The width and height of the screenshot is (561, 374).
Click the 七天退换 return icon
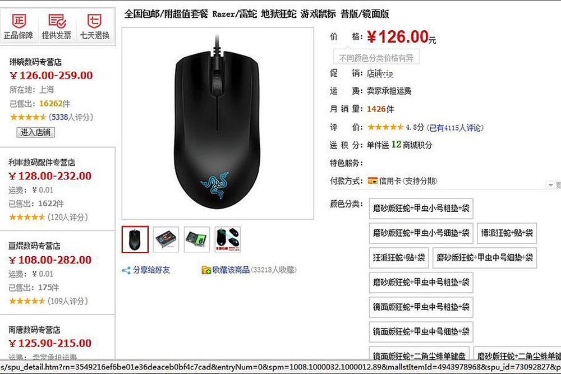[x=94, y=21]
